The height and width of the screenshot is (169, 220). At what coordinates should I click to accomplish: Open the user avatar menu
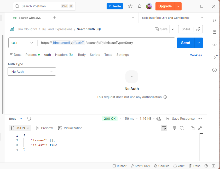tap(149, 6)
